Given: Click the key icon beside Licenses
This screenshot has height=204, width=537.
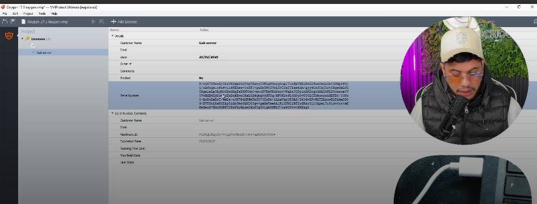Looking at the screenshot, I should [x=27, y=39].
